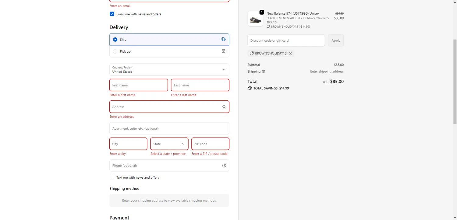457x220 pixels.
Task: Click the 'Enter a city' error message
Action: (x=118, y=154)
